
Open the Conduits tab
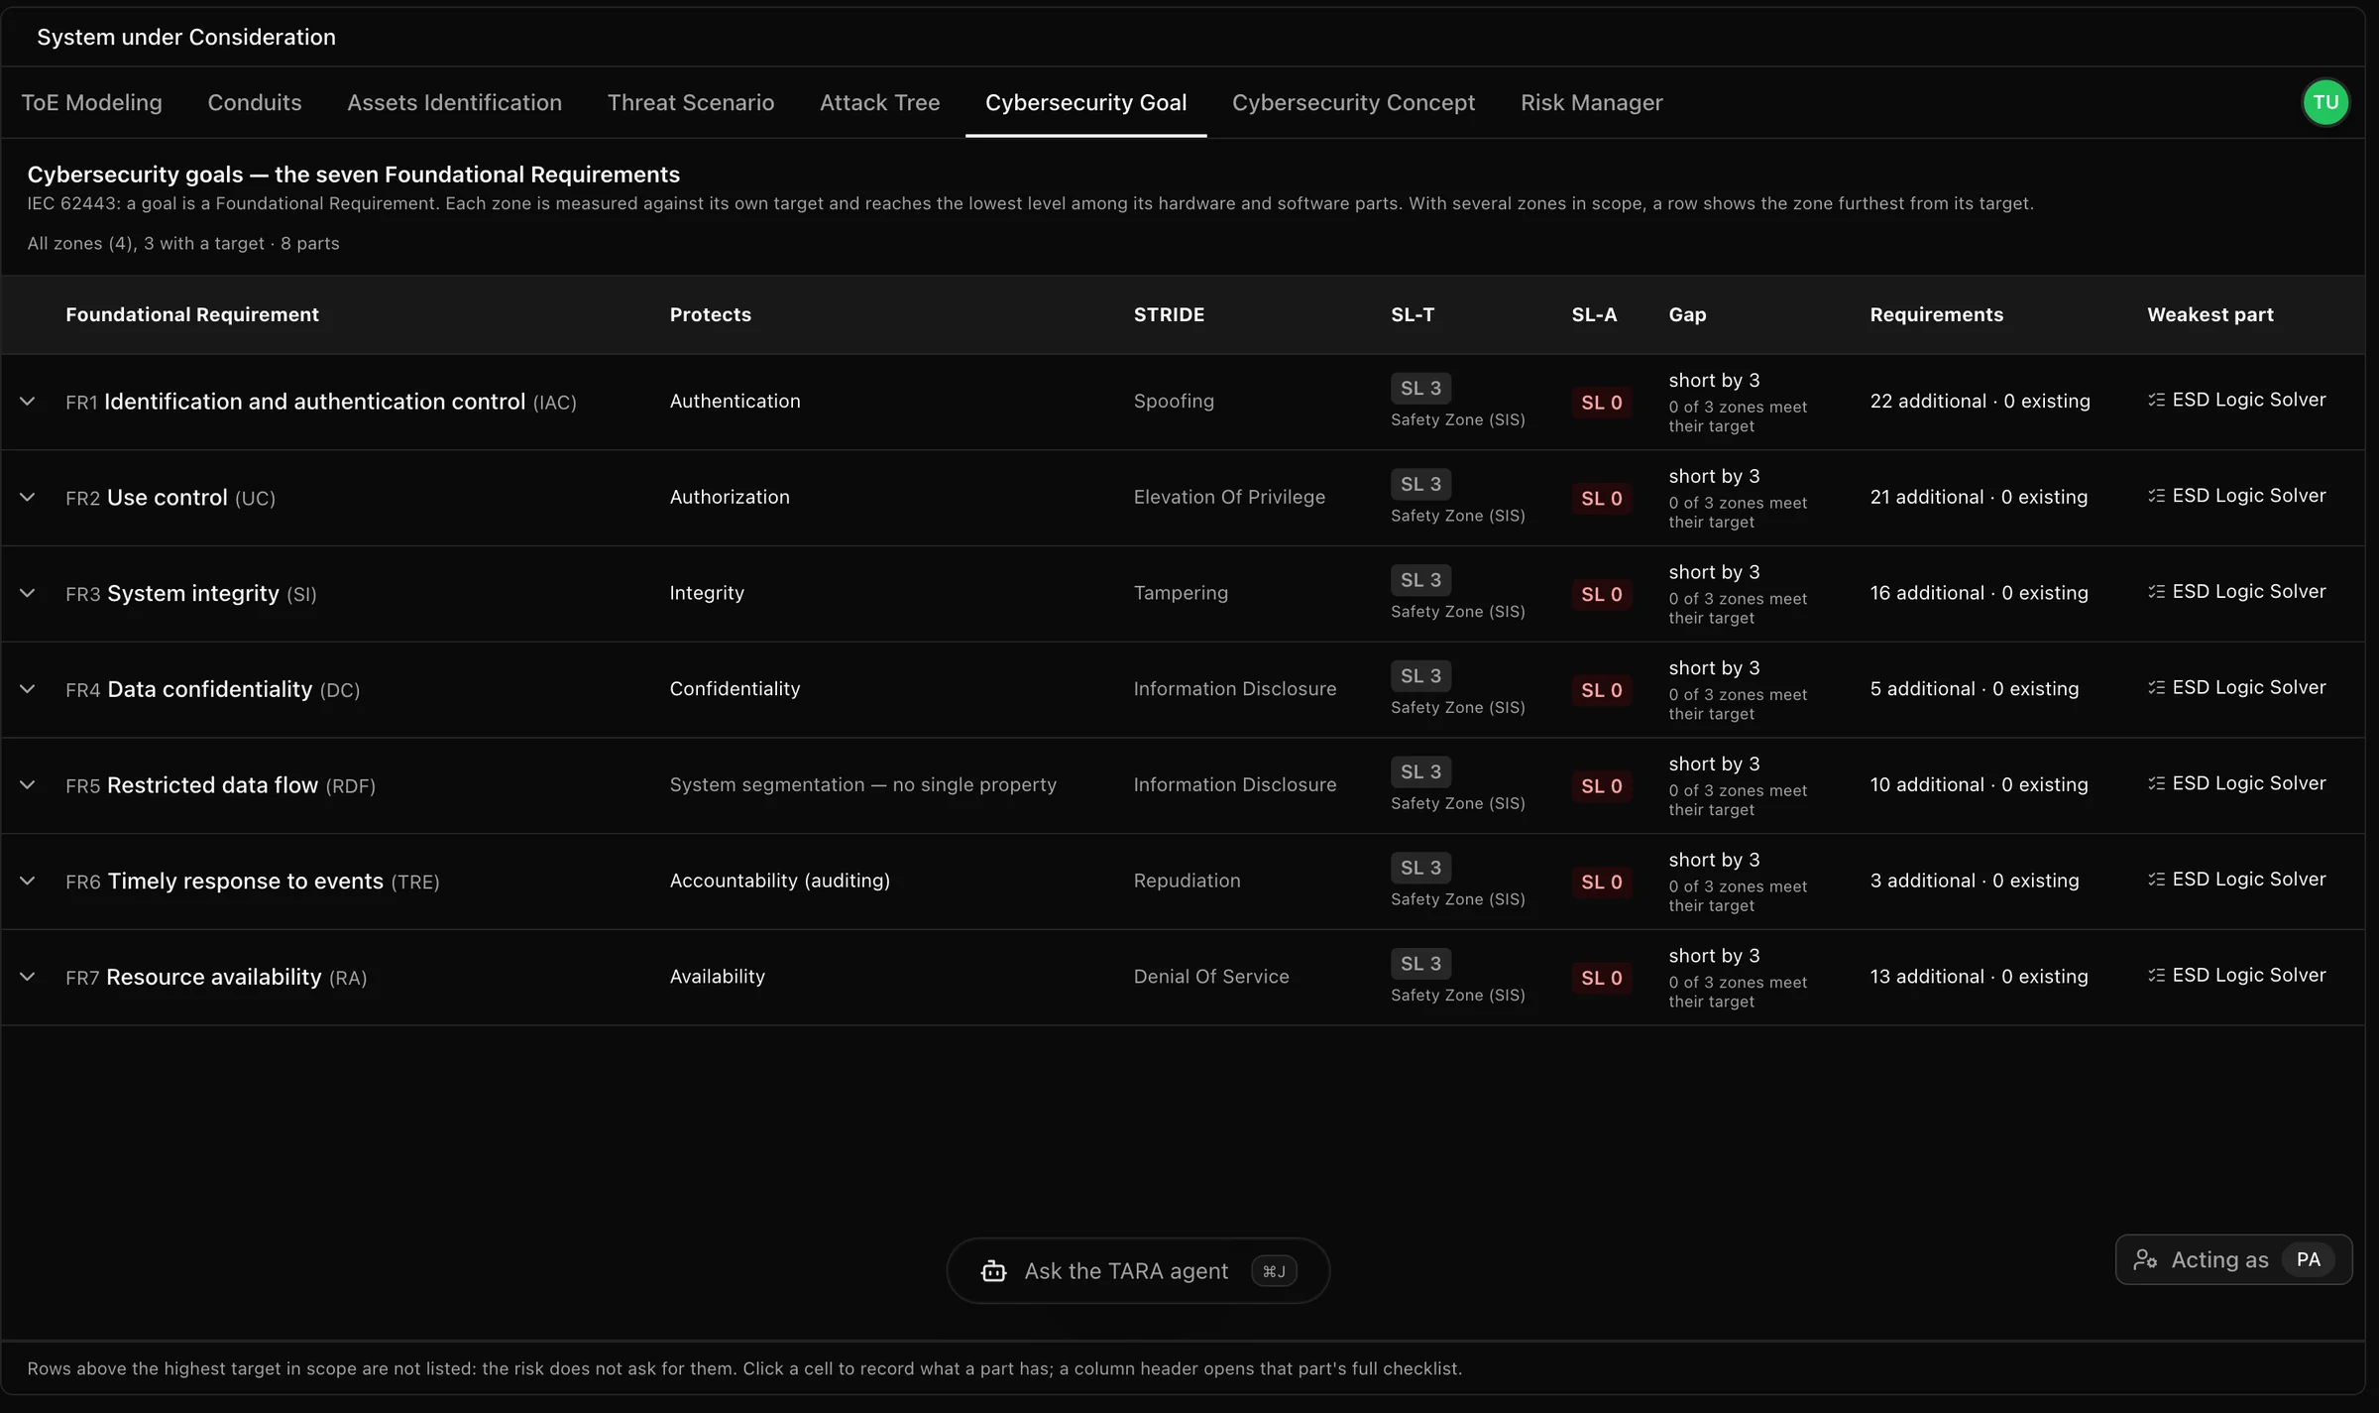click(x=254, y=102)
